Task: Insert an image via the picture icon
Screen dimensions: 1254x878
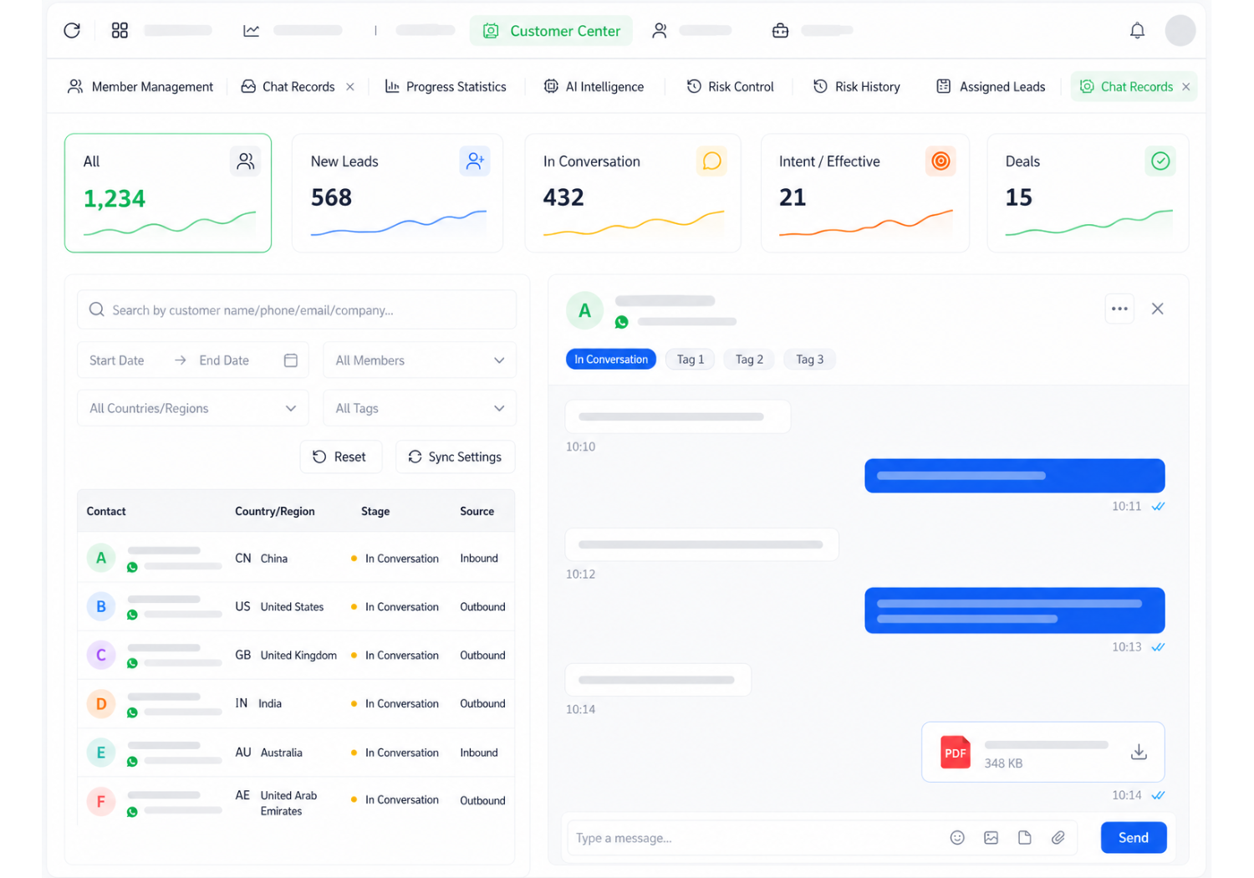Action: (991, 838)
